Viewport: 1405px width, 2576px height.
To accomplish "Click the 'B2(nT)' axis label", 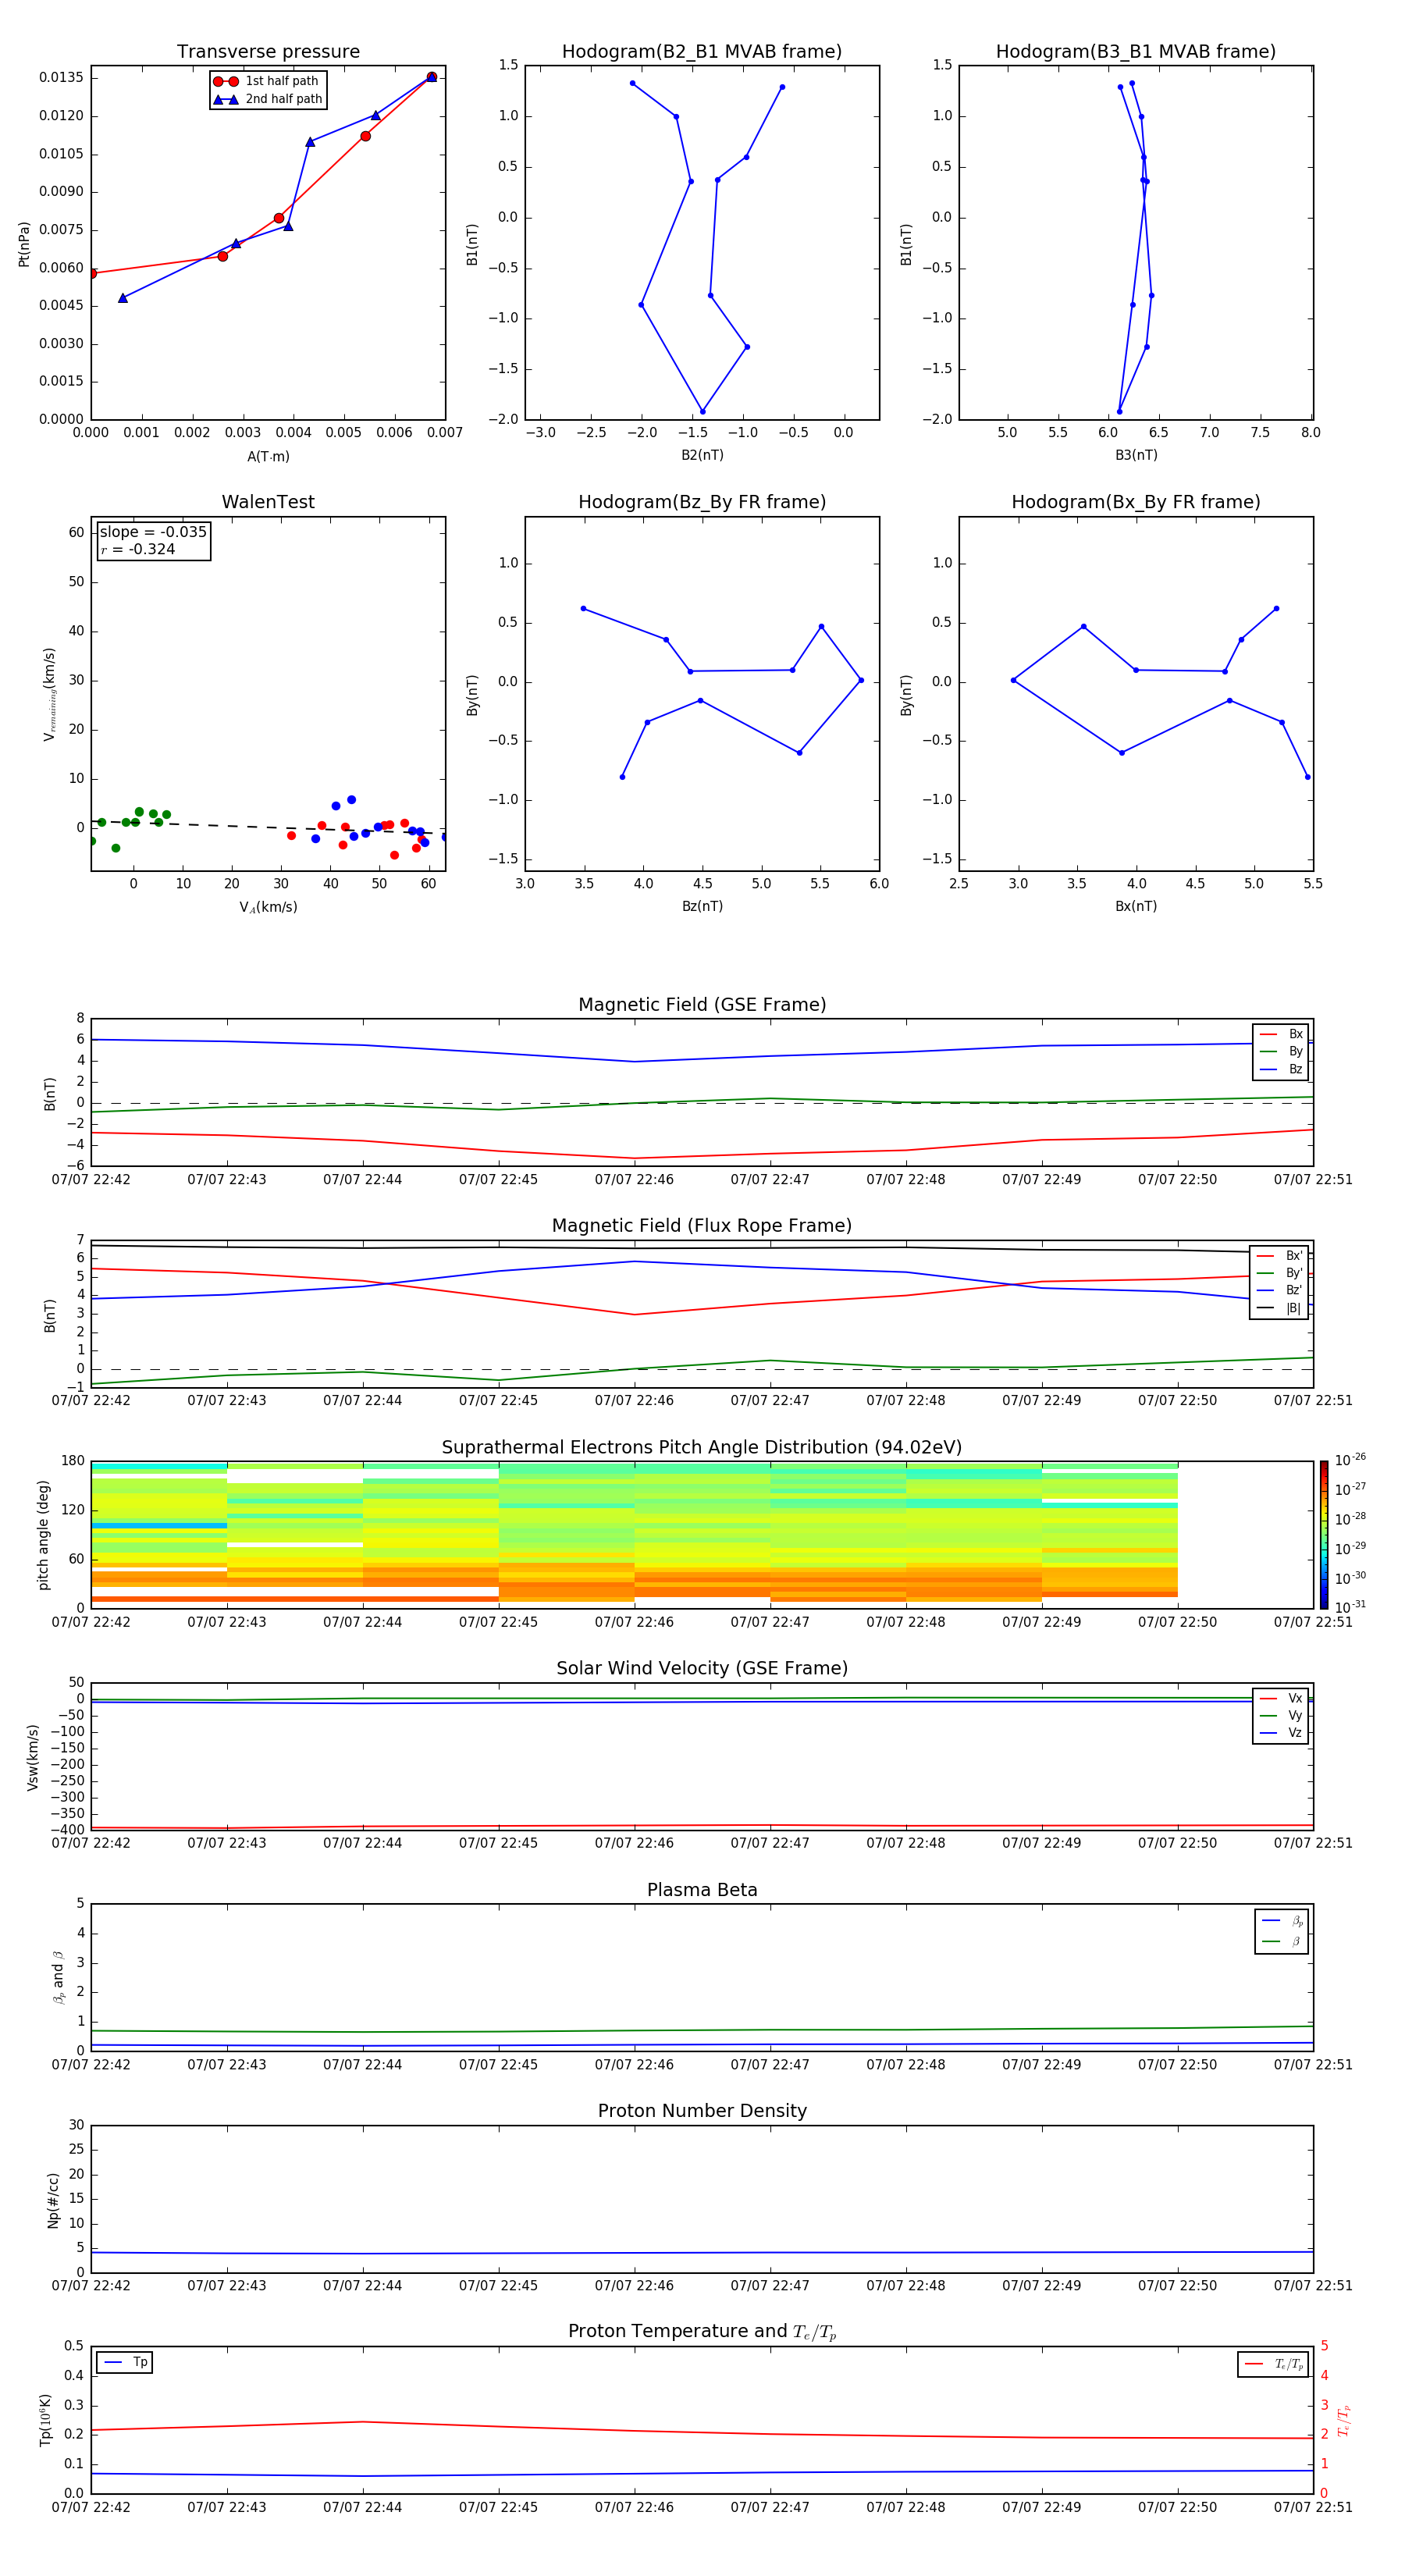I will pyautogui.click(x=702, y=455).
